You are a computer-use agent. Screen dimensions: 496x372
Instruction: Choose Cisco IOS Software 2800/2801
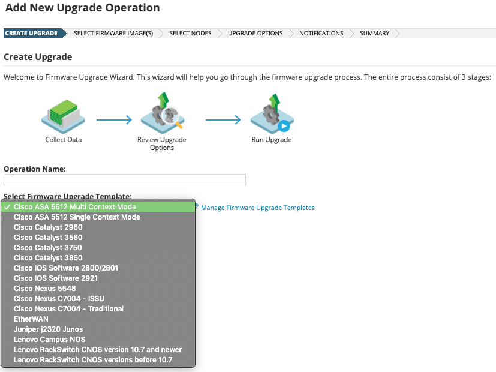98,268
